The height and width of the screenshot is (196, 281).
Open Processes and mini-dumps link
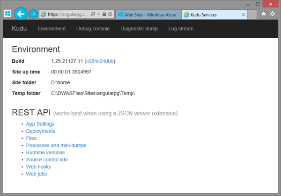tap(56, 145)
